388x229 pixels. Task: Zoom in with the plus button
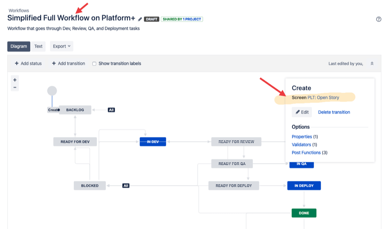(15, 80)
